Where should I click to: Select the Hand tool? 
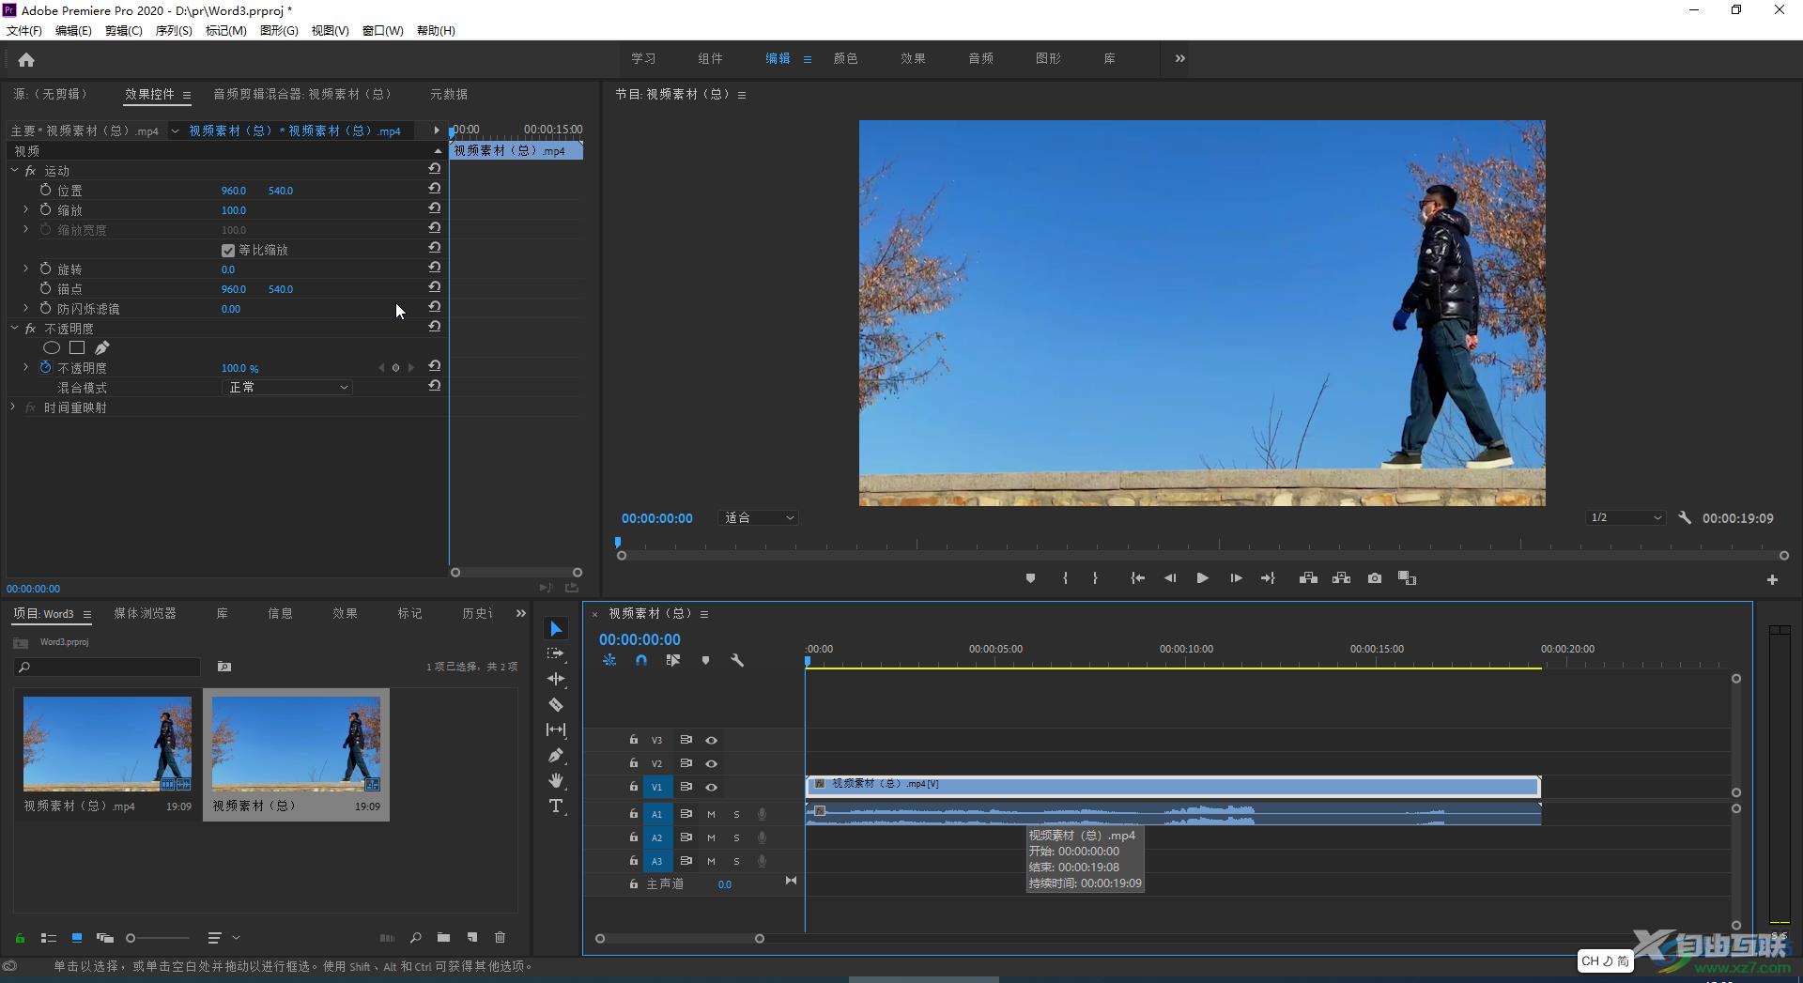(x=556, y=780)
